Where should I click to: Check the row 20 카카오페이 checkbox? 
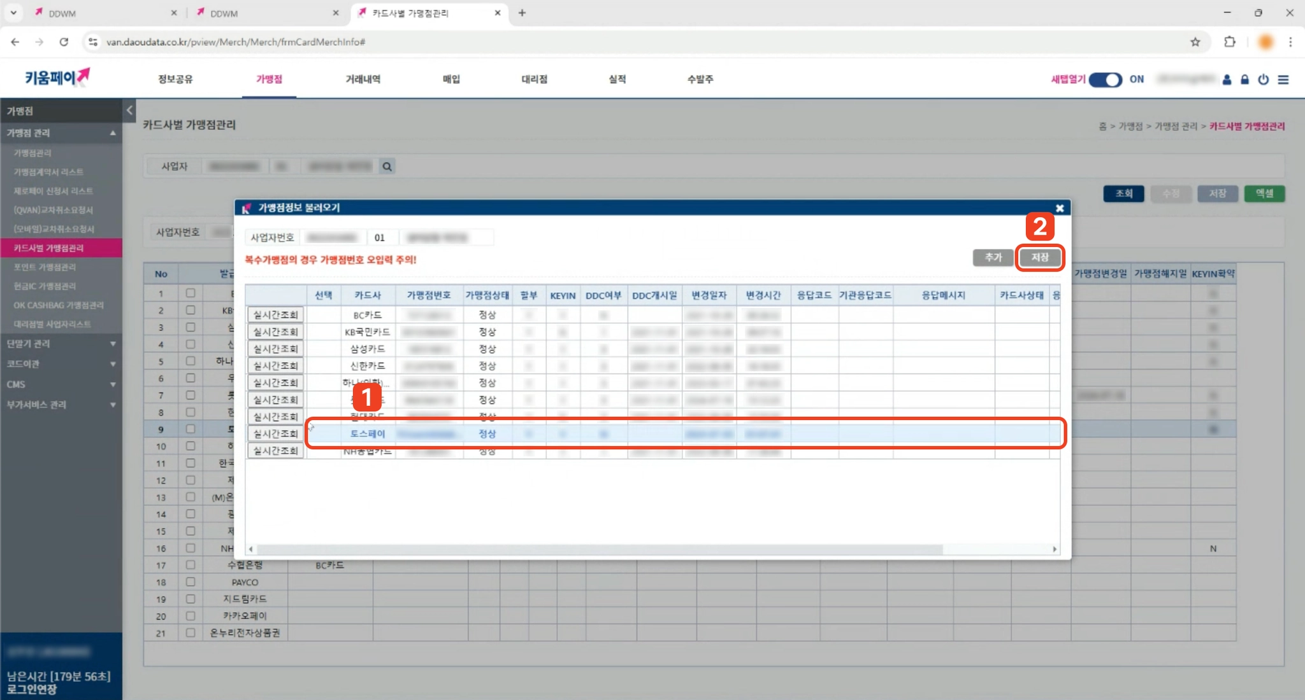click(x=190, y=616)
